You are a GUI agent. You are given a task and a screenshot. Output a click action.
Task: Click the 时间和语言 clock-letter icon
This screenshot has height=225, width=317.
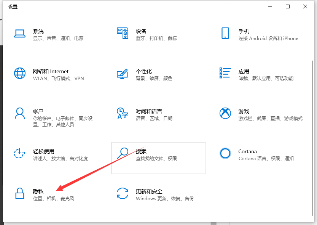click(122, 113)
